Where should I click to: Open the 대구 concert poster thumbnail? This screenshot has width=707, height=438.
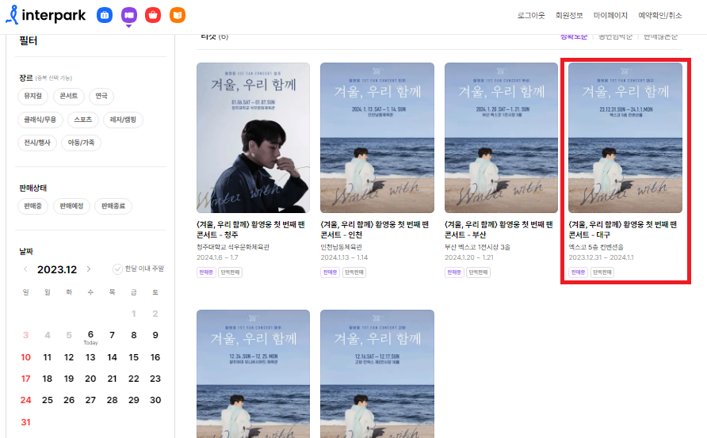[625, 138]
